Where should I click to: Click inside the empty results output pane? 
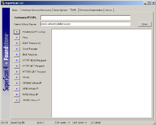click(102, 73)
